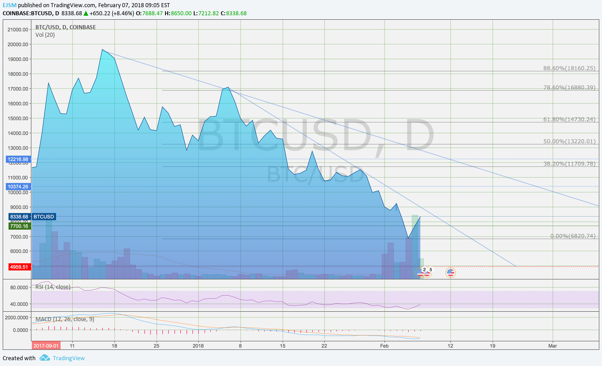
Task: Select the Vol (20) indicator label
Action: click(x=45, y=35)
